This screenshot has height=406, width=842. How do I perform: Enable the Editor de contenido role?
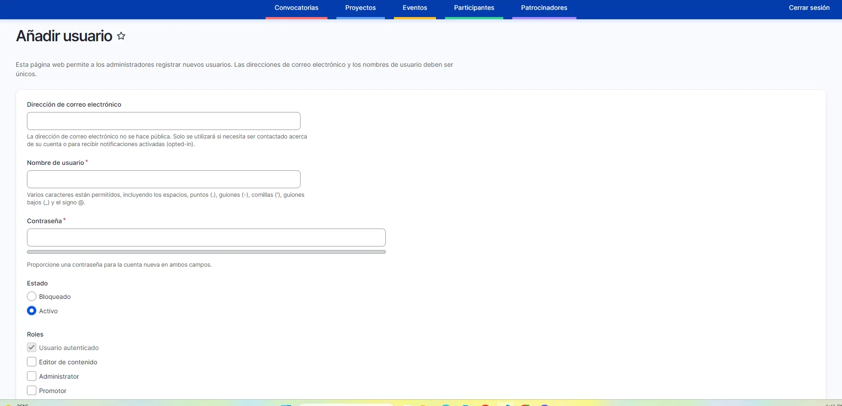tap(32, 362)
